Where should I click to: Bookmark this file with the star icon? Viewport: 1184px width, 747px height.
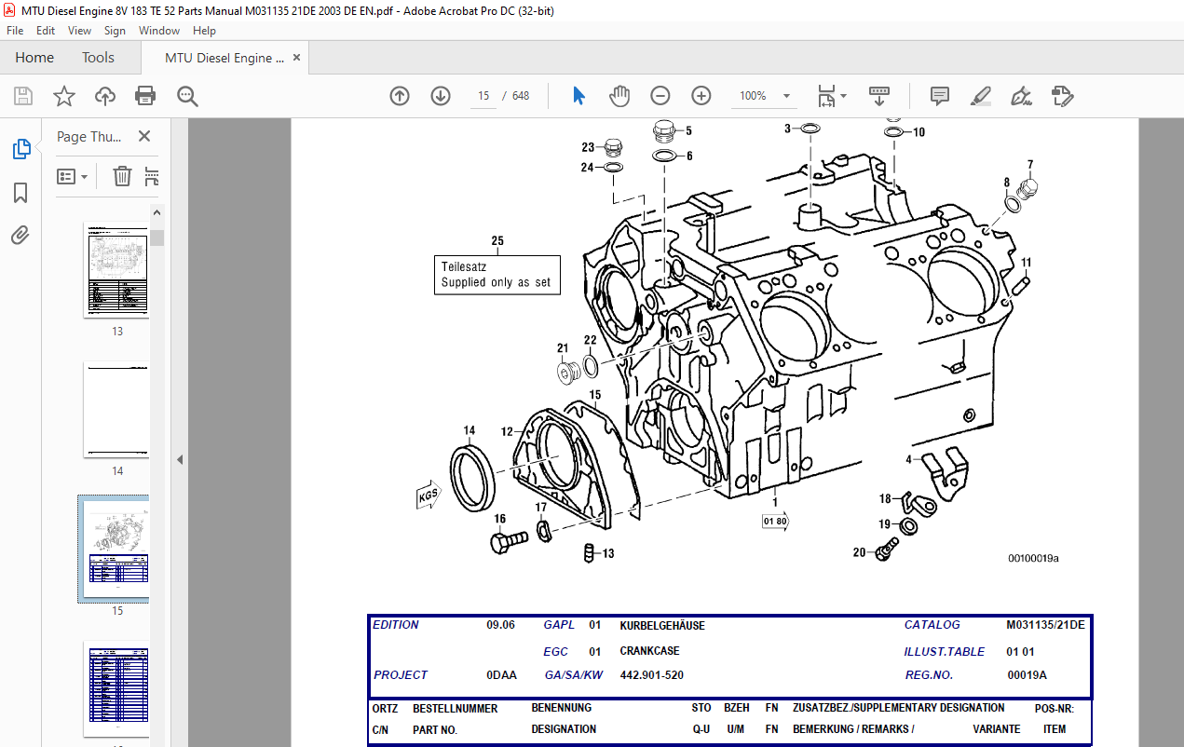(x=63, y=96)
